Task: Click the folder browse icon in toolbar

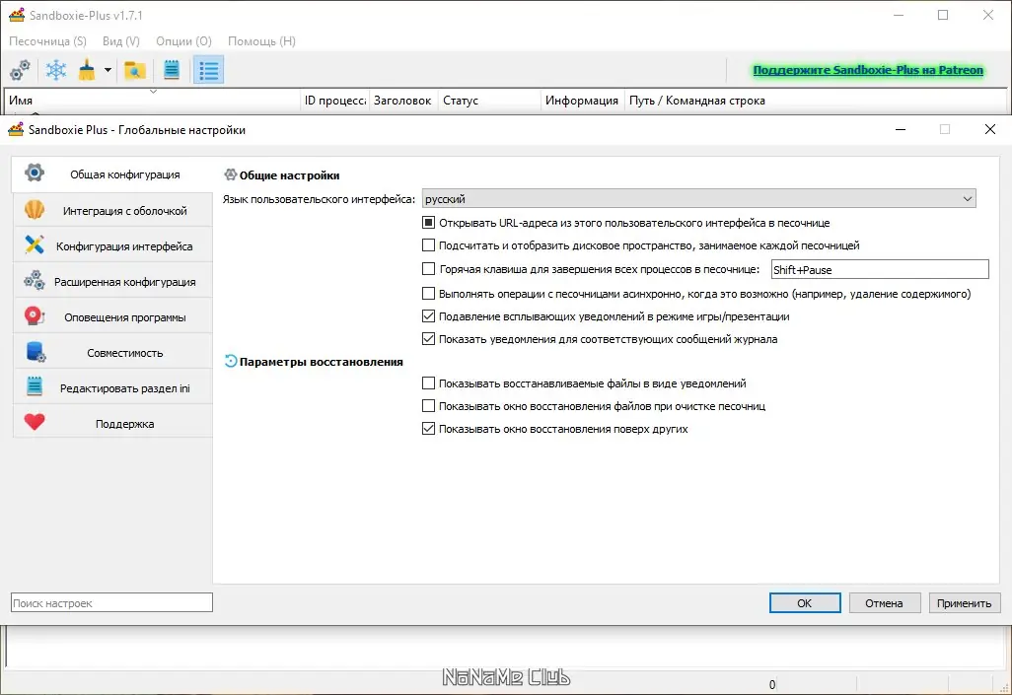Action: click(135, 70)
